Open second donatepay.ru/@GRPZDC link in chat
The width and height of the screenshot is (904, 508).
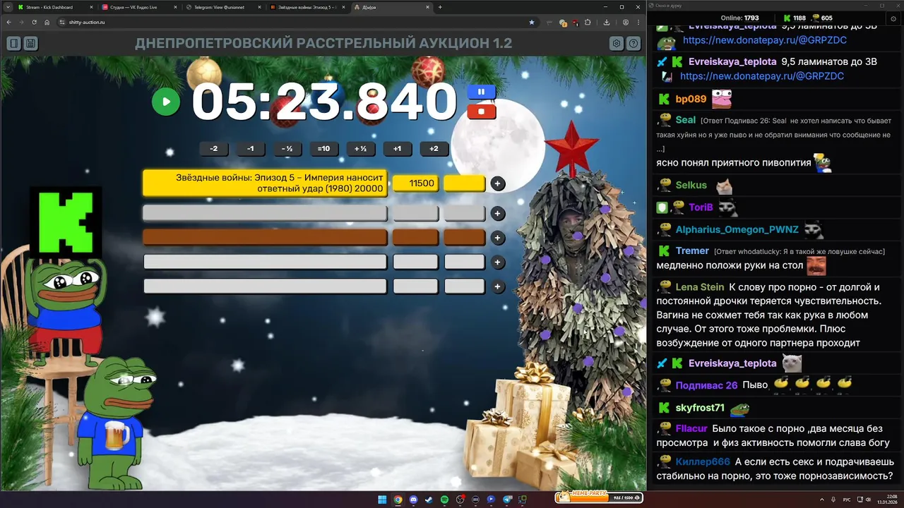tap(762, 75)
